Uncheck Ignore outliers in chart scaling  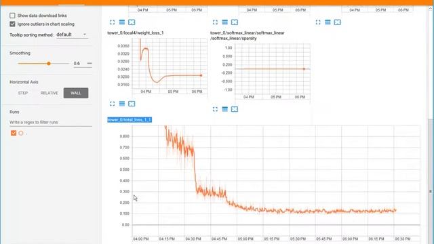(x=12, y=24)
